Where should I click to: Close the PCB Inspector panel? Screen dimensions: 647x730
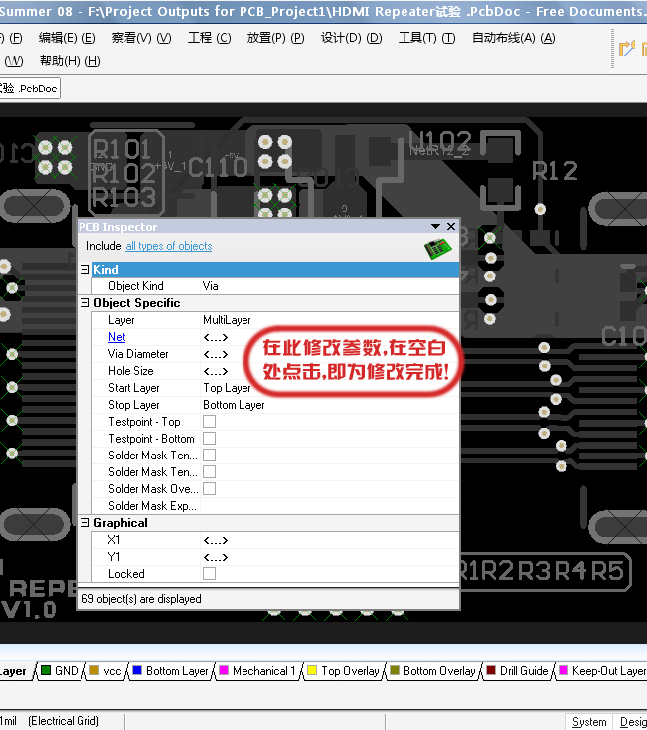point(451,227)
